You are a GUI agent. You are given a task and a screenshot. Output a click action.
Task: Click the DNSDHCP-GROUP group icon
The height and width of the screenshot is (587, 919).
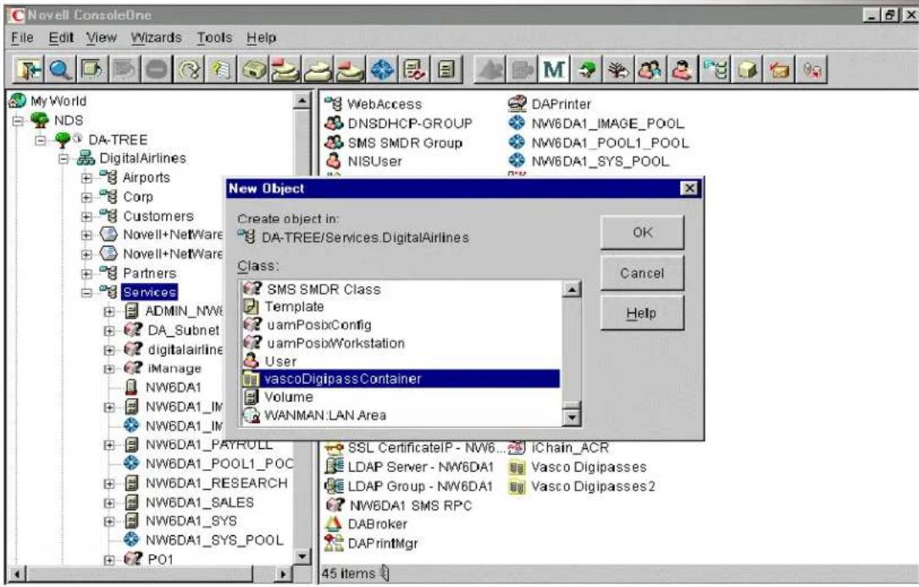(x=334, y=123)
